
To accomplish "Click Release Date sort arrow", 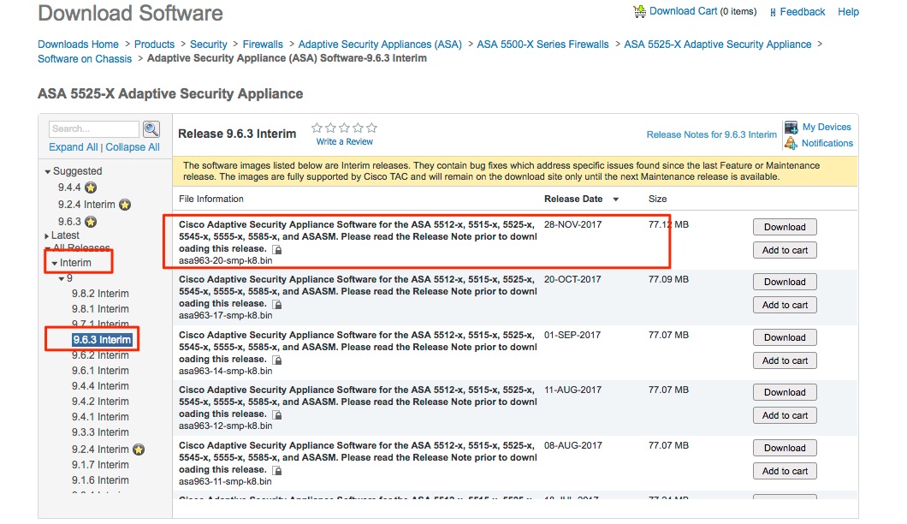I will click(615, 199).
